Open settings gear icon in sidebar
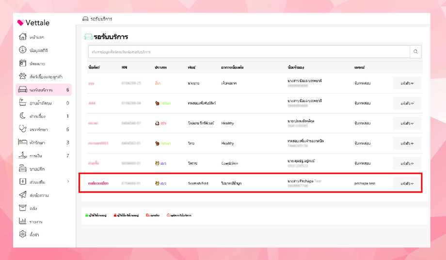The image size is (446, 260). (x=22, y=234)
